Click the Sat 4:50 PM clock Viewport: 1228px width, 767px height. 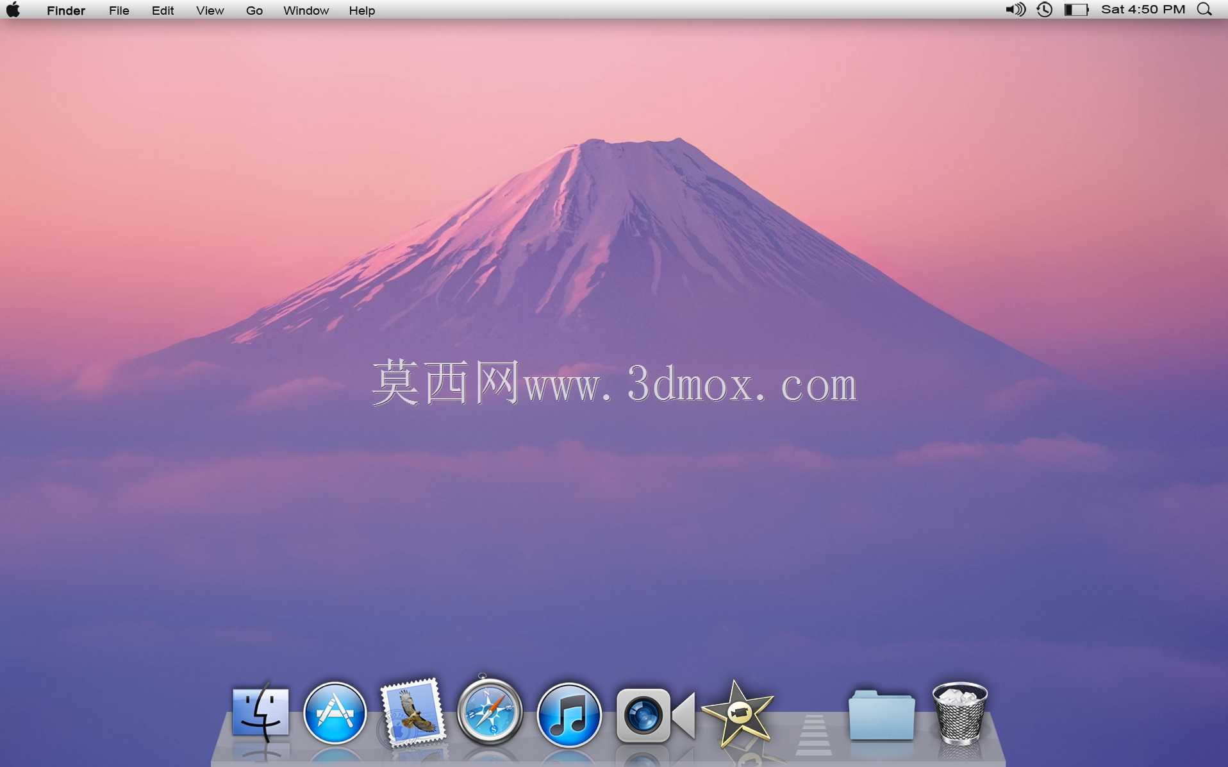tap(1143, 10)
